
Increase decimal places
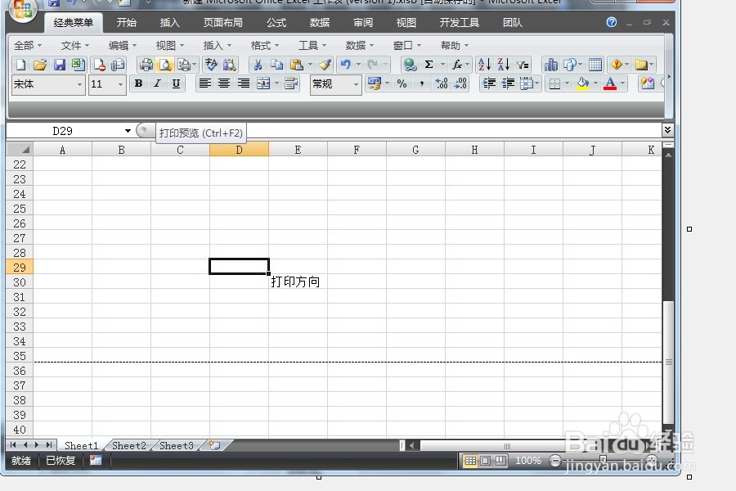click(x=442, y=83)
